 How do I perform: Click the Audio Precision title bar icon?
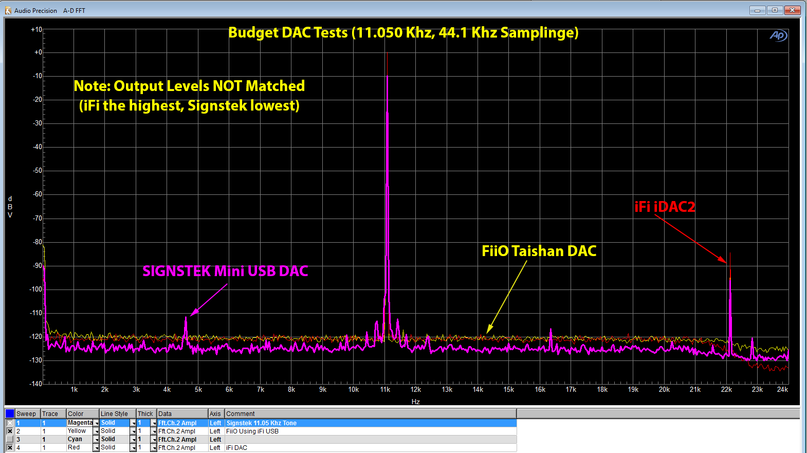tap(8, 10)
